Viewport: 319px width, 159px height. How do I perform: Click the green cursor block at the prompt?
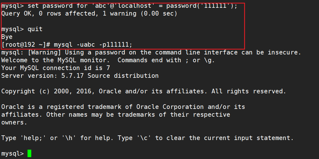29,153
